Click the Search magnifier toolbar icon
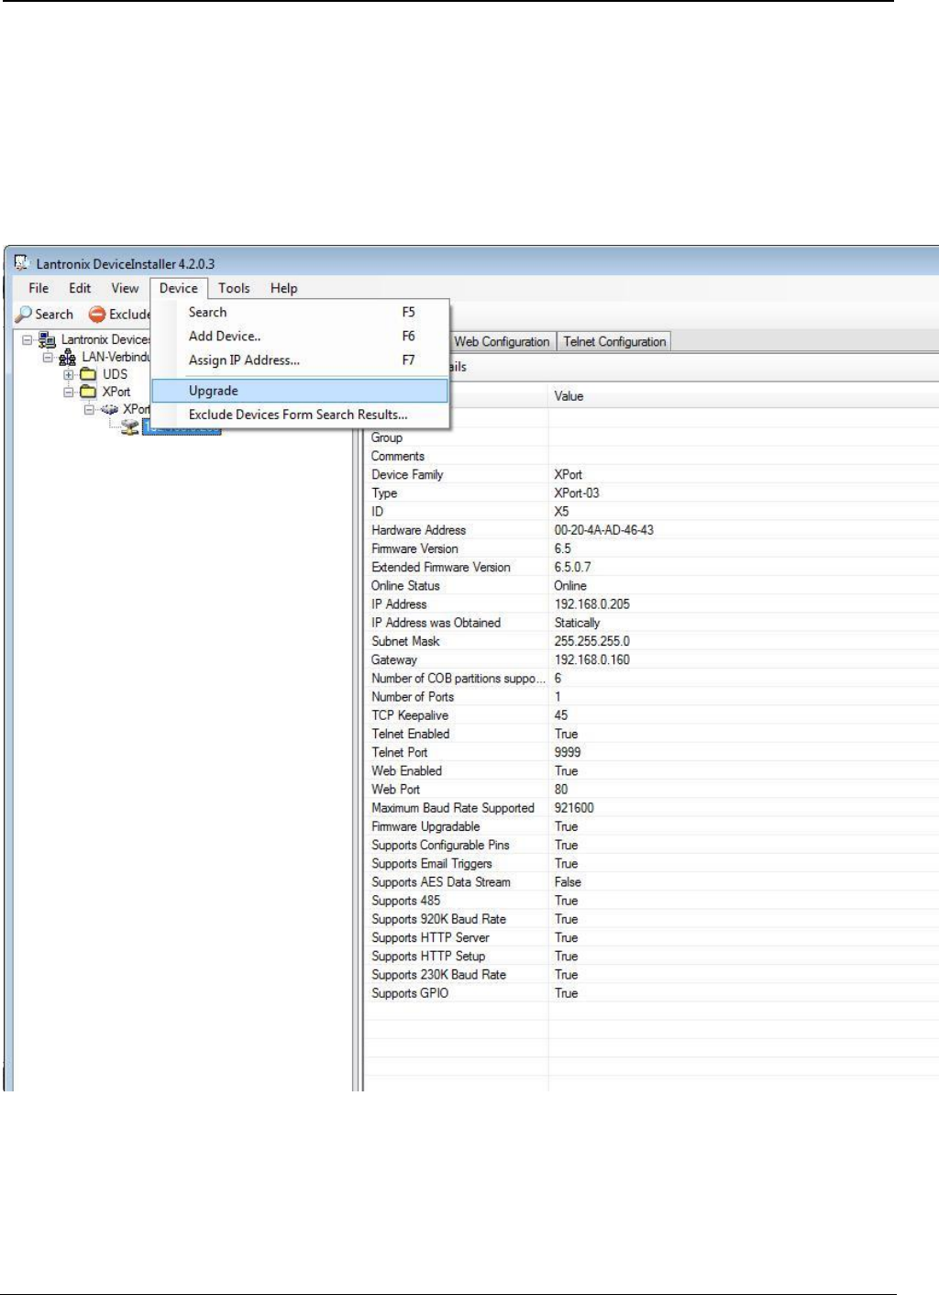Screen dimensions: 939x1295 pyautogui.click(x=24, y=315)
